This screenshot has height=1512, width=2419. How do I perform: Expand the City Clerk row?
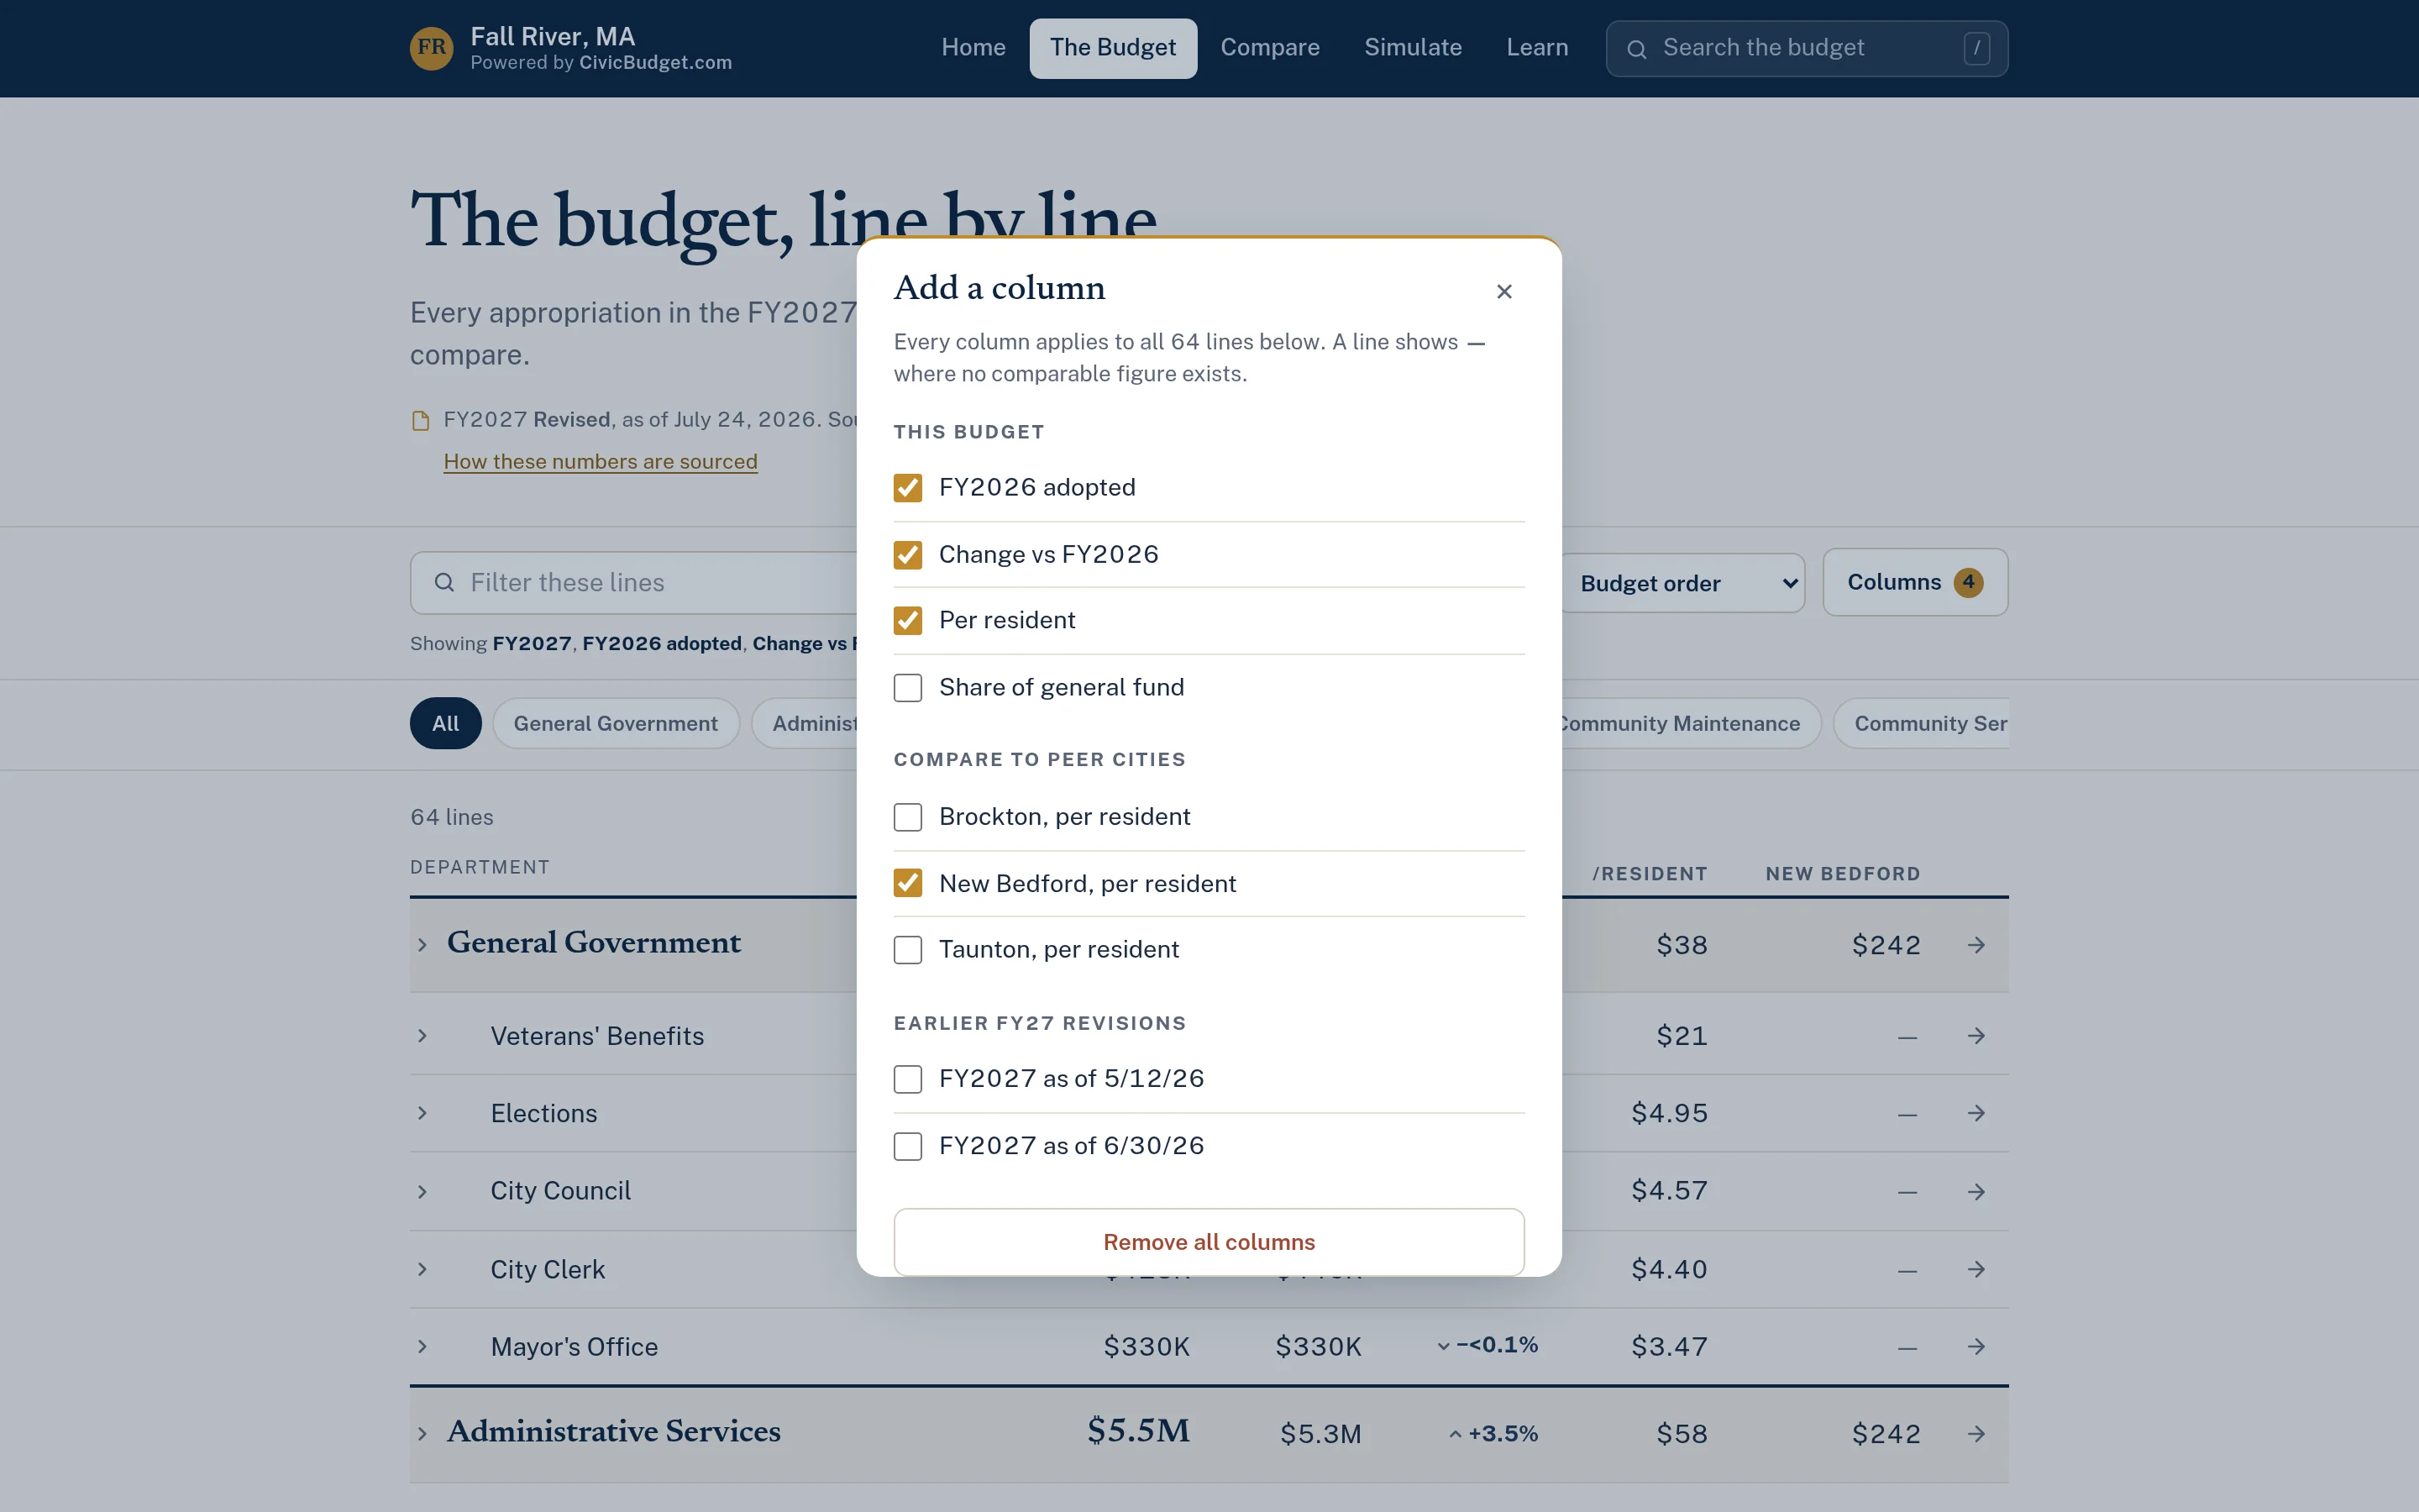422,1269
